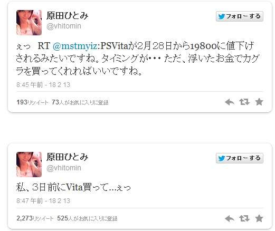
Task: View the 2,273 retweets count
Action: click(x=35, y=218)
